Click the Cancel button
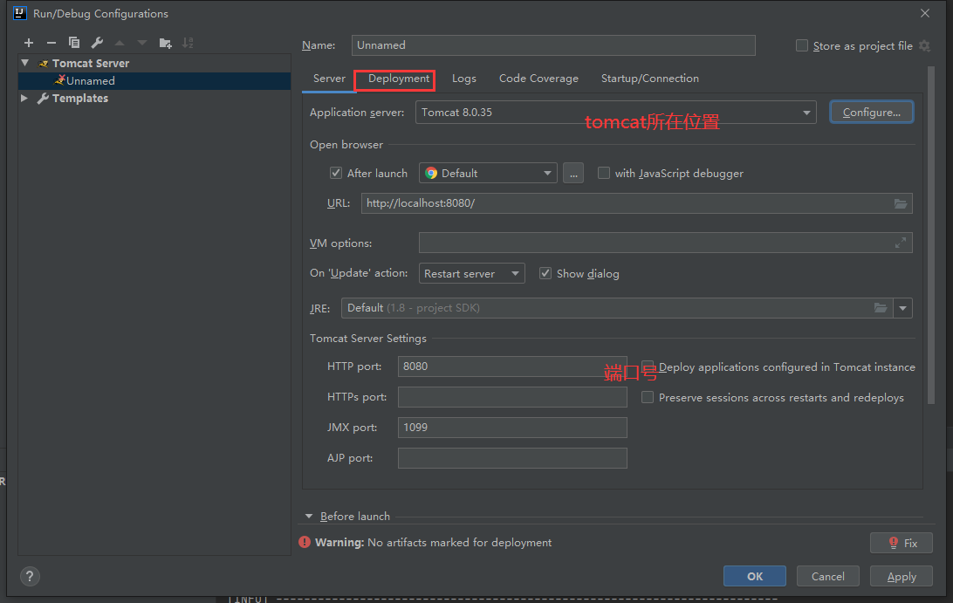The image size is (953, 603). 828,576
